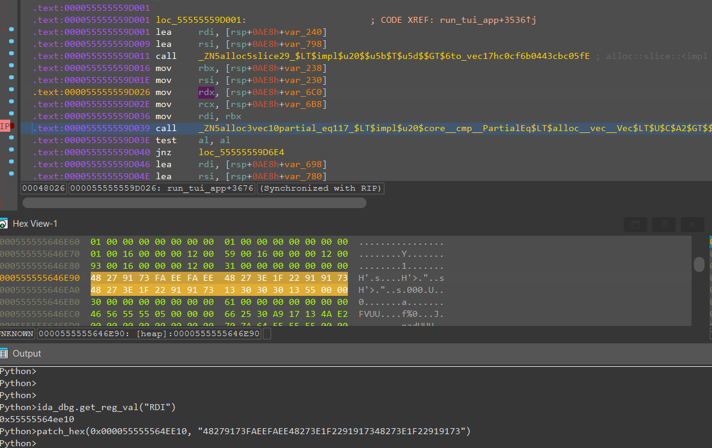
Task: Select the Hex View-1 tab title
Action: click(35, 224)
